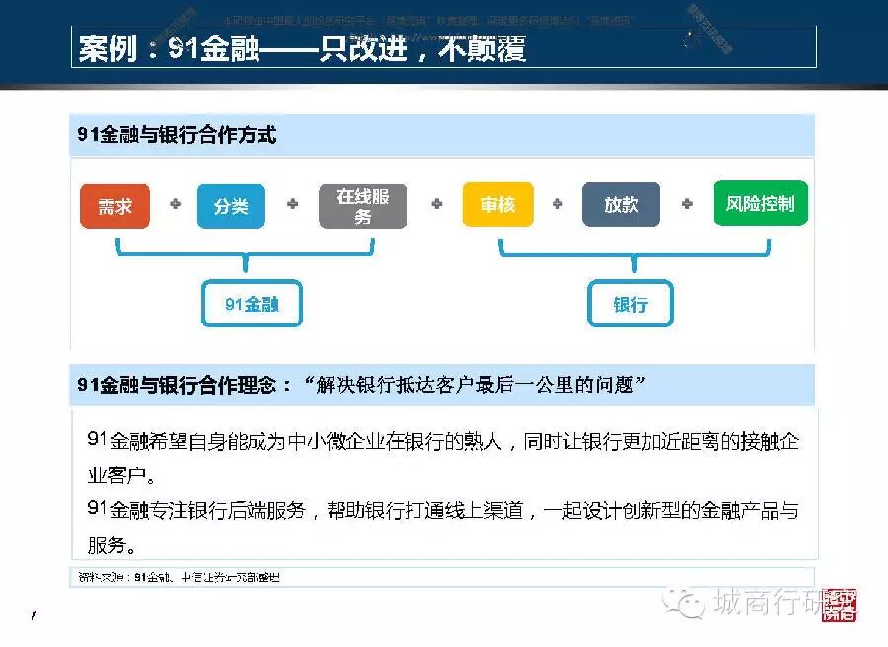Click the heading 91金融与银行合作方式
The image size is (888, 647).
(x=177, y=135)
